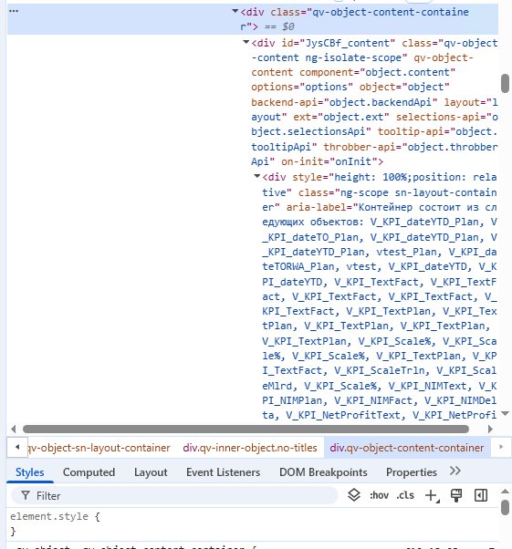
Task: Collapse the qv-object-content-container div node
Action: [x=235, y=11]
